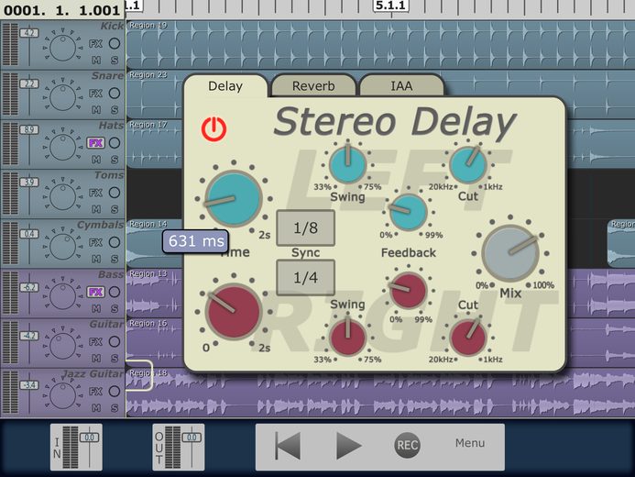Click the right channel Swing knob
This screenshot has height=477, width=635.
(347, 338)
